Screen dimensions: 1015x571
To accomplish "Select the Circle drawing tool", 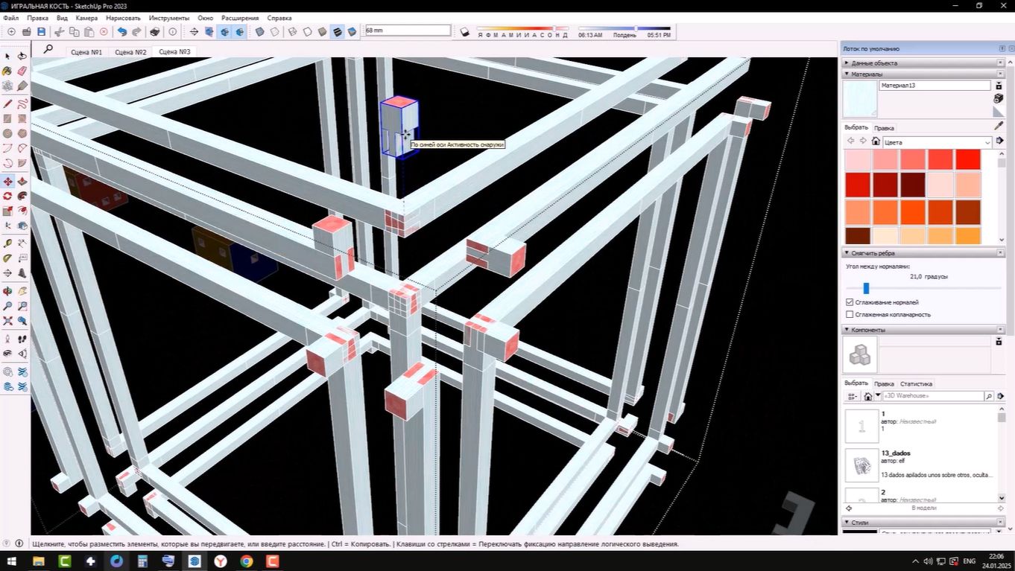I will (x=7, y=133).
